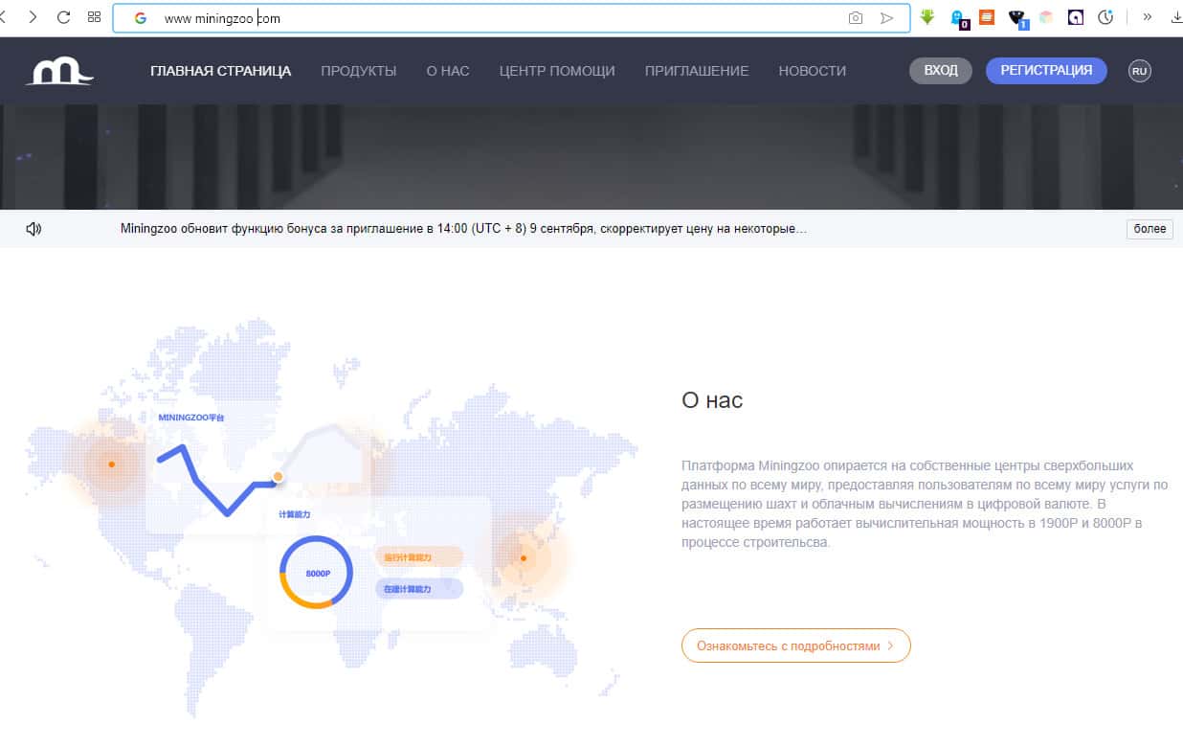1183x747 pixels.
Task: Click the camera snapshot icon in the address bar
Action: point(856,18)
